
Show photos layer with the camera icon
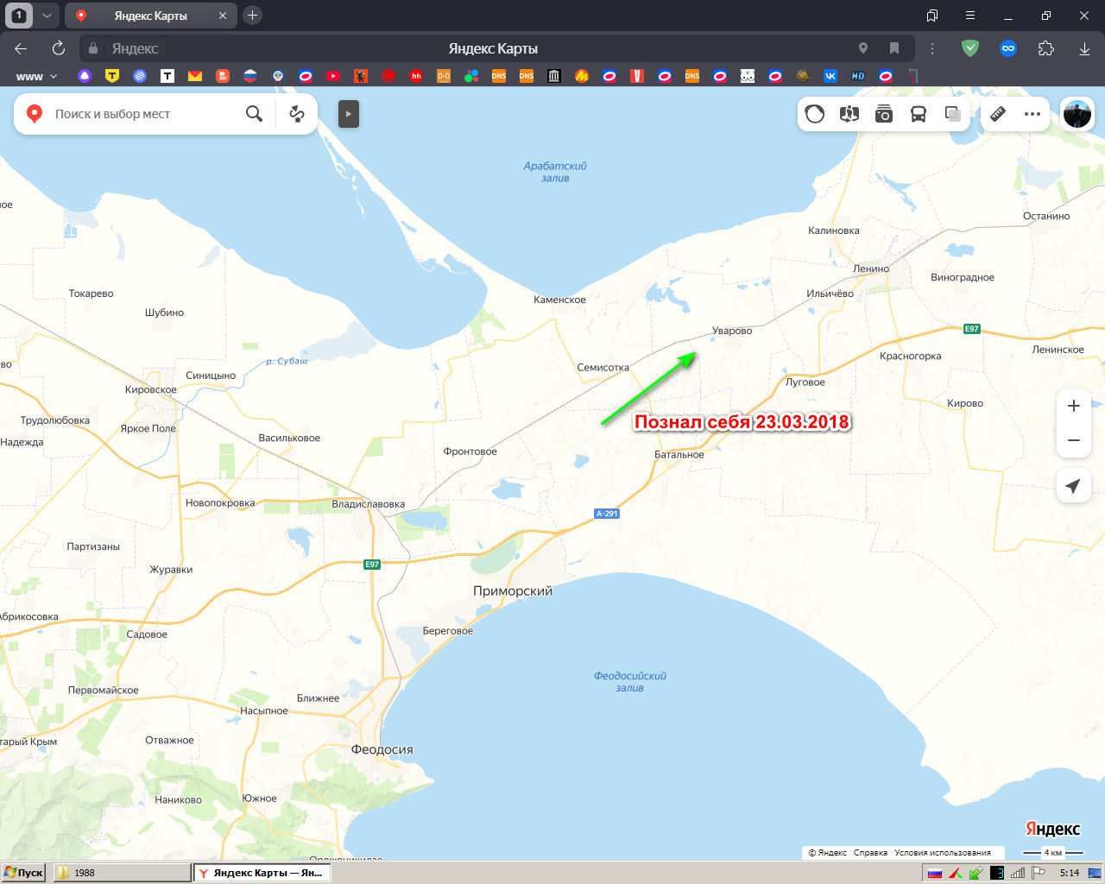(884, 114)
